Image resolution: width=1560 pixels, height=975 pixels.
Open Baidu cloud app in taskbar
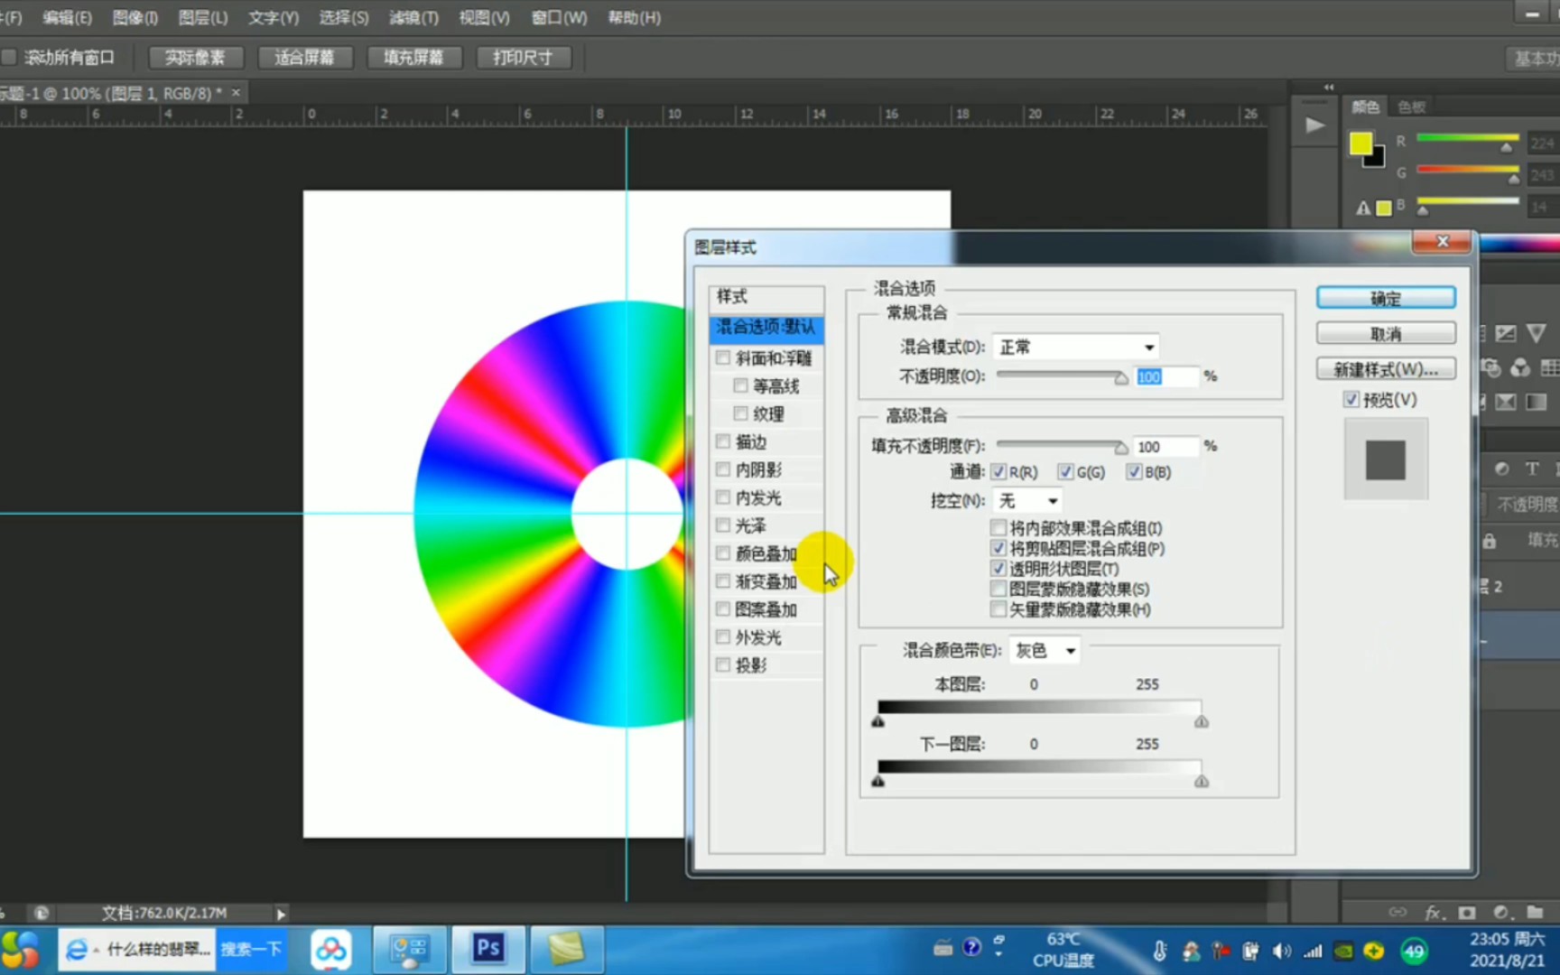pos(330,950)
